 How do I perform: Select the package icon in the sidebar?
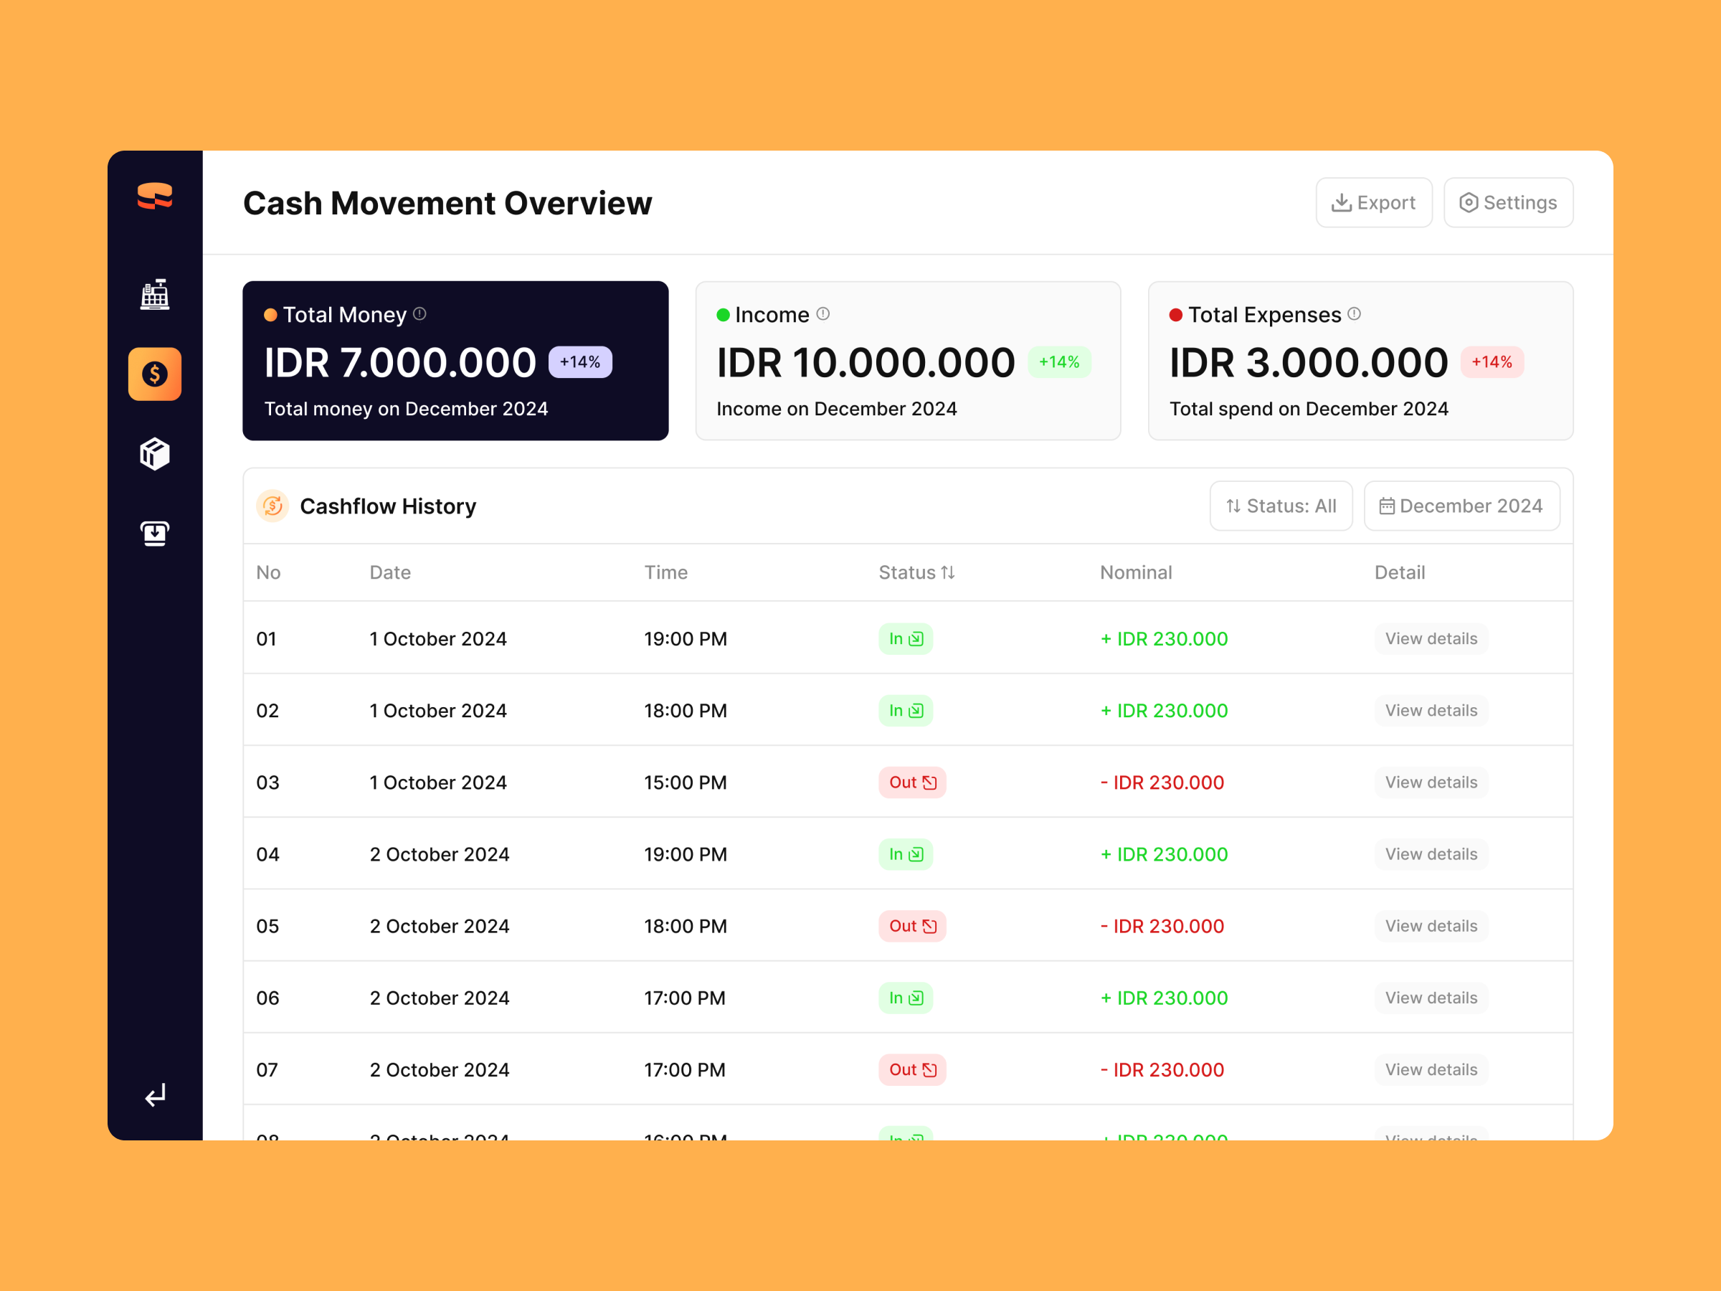(155, 454)
